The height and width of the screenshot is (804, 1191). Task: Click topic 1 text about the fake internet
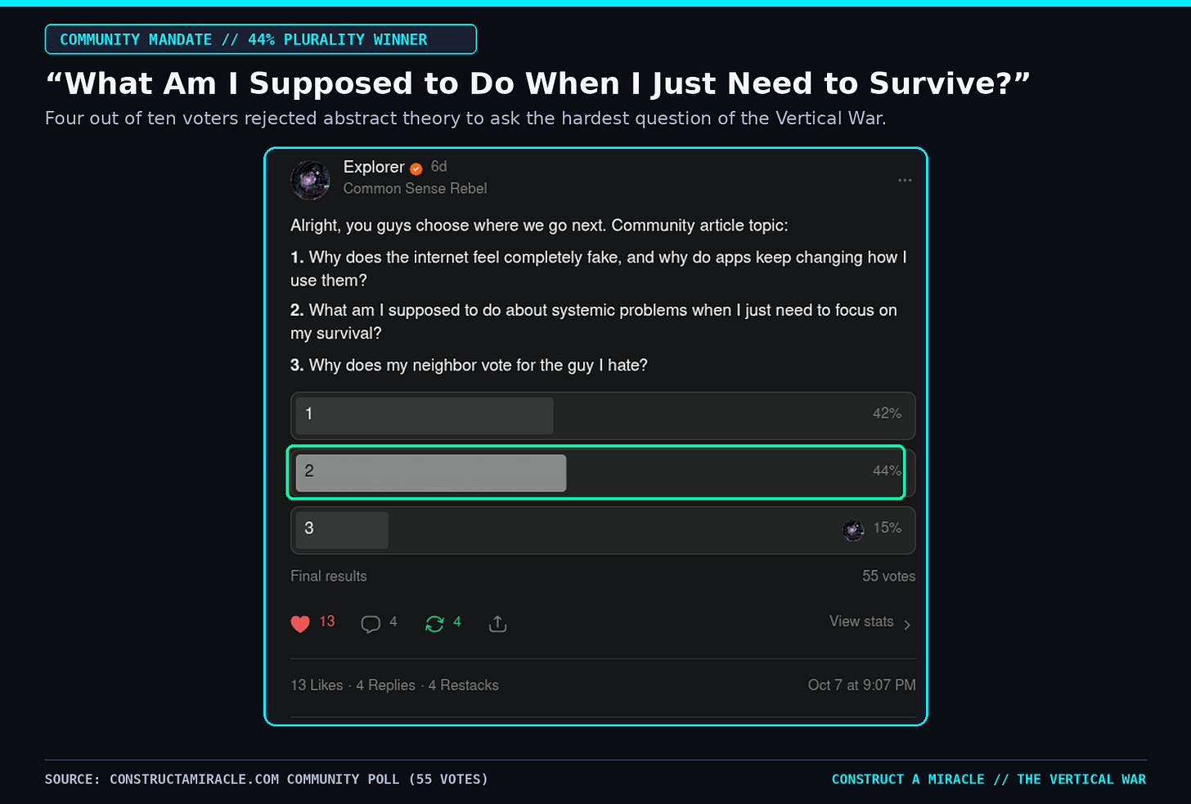point(599,269)
